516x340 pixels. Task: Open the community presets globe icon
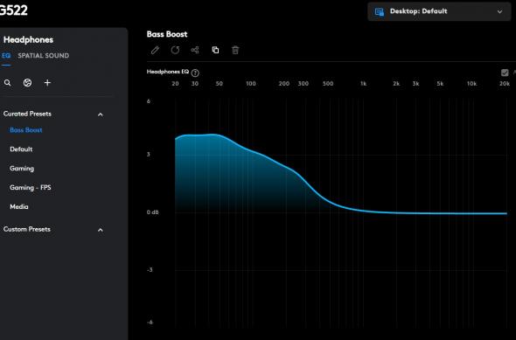point(28,82)
